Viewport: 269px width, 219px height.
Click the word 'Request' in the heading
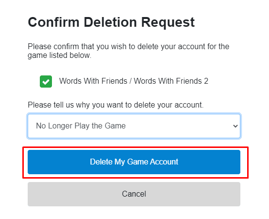(x=168, y=22)
